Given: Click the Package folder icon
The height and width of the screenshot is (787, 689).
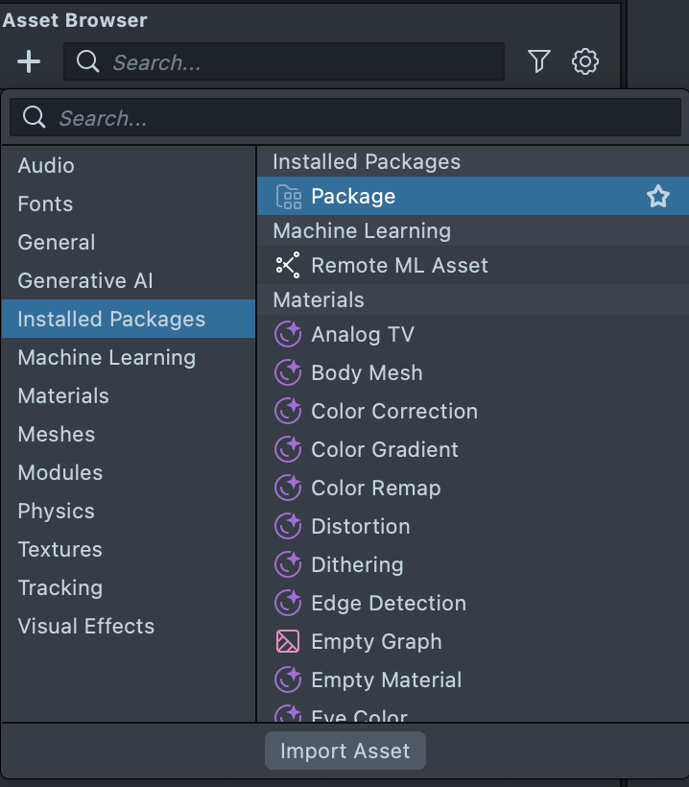Looking at the screenshot, I should click(x=288, y=197).
